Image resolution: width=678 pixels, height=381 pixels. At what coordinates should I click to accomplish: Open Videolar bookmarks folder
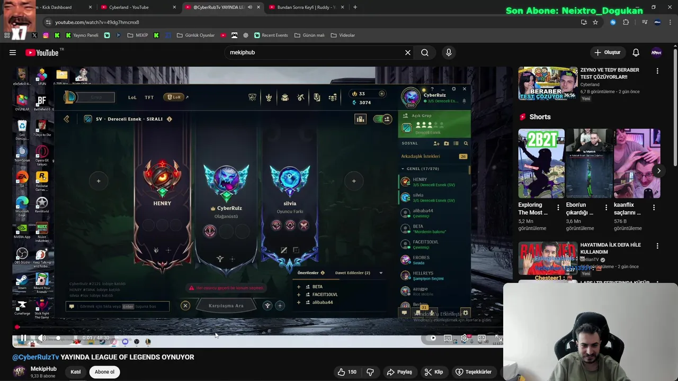(343, 35)
